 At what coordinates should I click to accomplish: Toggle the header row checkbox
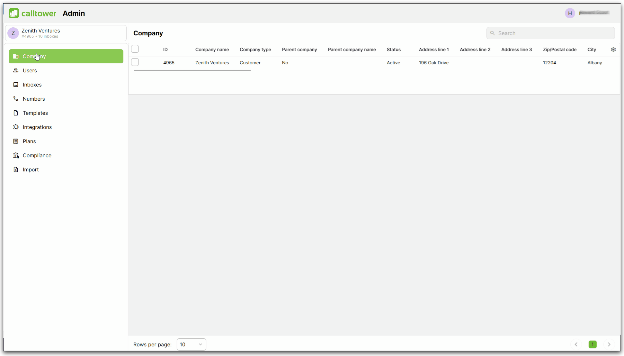coord(135,49)
